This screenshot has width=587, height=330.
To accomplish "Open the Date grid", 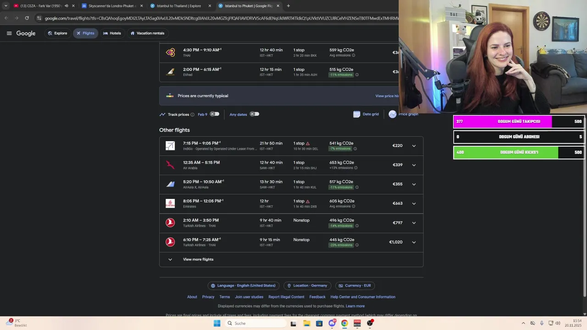I will coord(366,114).
